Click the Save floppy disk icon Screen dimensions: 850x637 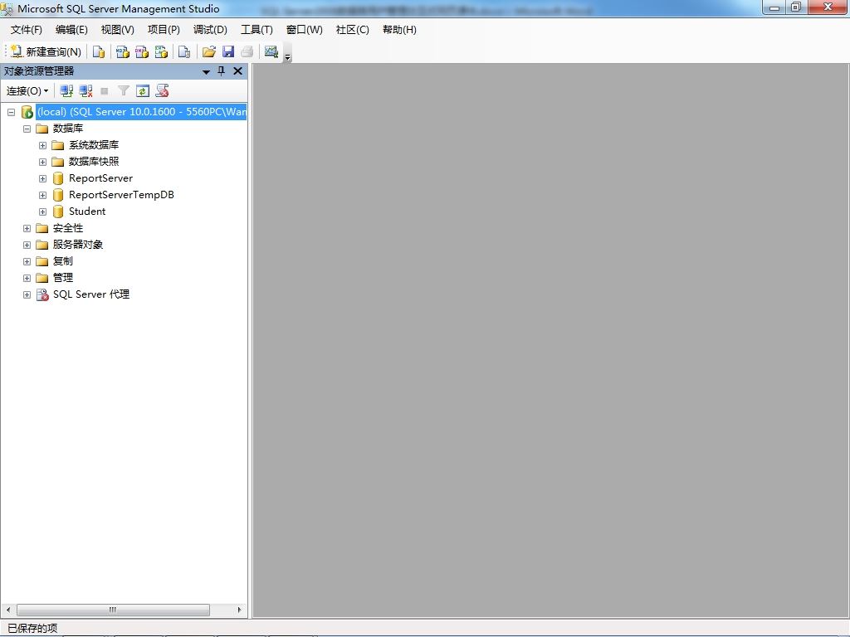click(x=228, y=52)
